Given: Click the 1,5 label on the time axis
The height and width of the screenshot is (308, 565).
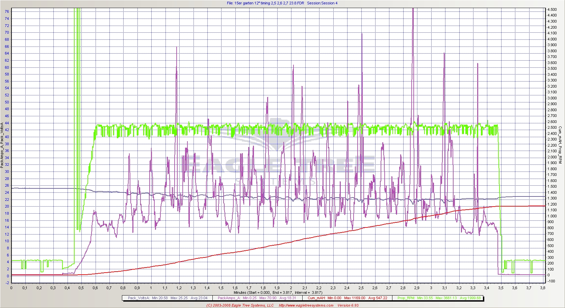Looking at the screenshot, I should [221, 288].
